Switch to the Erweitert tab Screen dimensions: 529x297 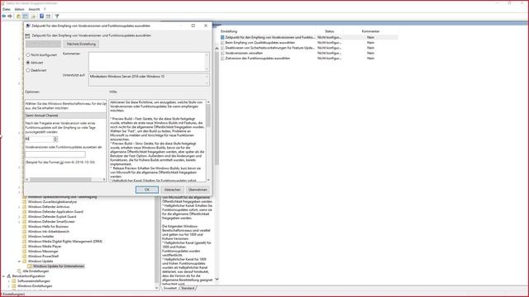[x=170, y=288]
